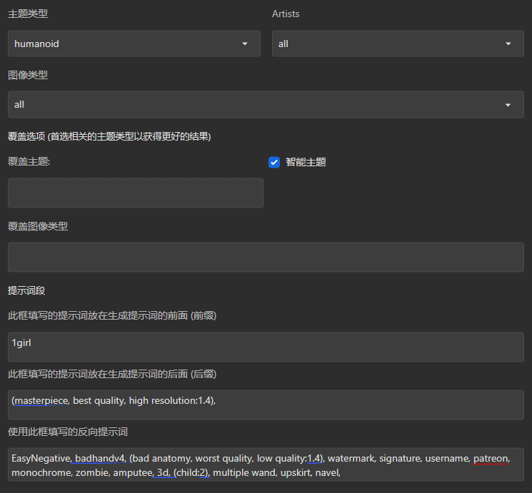
Task: Click the 智能主题 label text
Action: [x=306, y=162]
